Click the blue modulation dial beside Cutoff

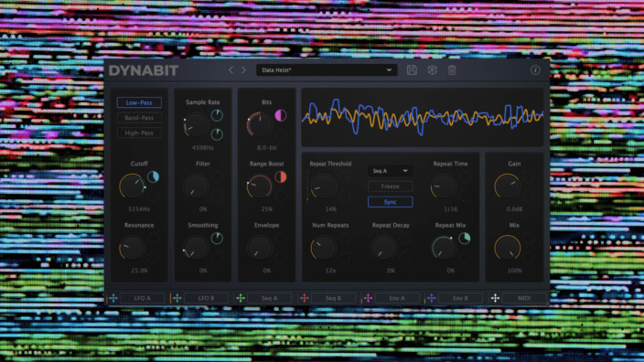pyautogui.click(x=153, y=177)
